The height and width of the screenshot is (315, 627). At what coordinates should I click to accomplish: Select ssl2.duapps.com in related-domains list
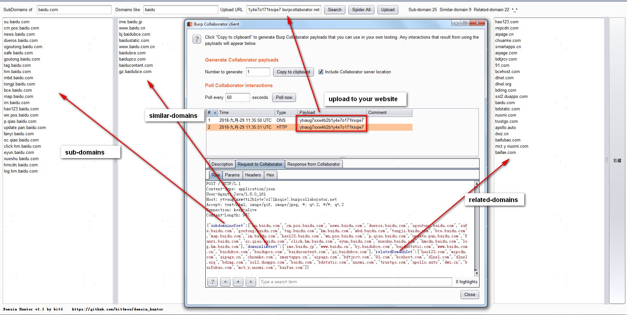point(511,96)
